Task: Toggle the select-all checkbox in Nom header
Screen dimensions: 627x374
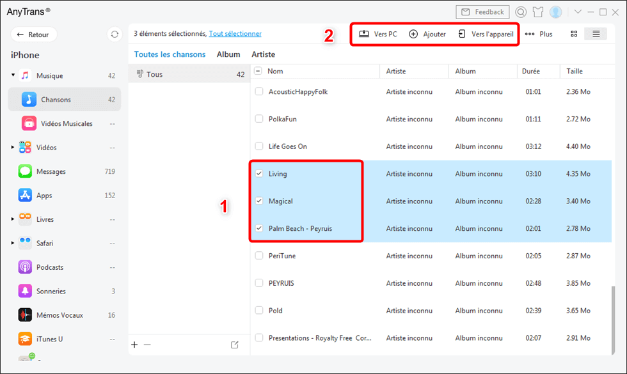Action: pyautogui.click(x=258, y=71)
